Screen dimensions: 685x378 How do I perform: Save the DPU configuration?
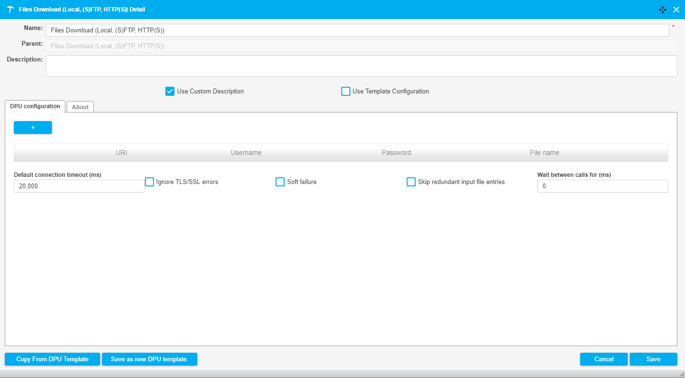click(653, 359)
